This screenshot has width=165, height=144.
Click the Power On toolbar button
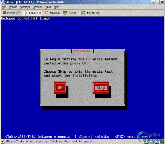click(x=33, y=13)
